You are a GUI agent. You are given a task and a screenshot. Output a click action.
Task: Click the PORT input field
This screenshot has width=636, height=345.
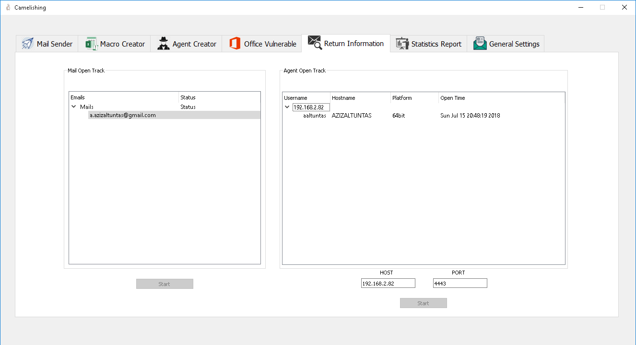click(459, 284)
